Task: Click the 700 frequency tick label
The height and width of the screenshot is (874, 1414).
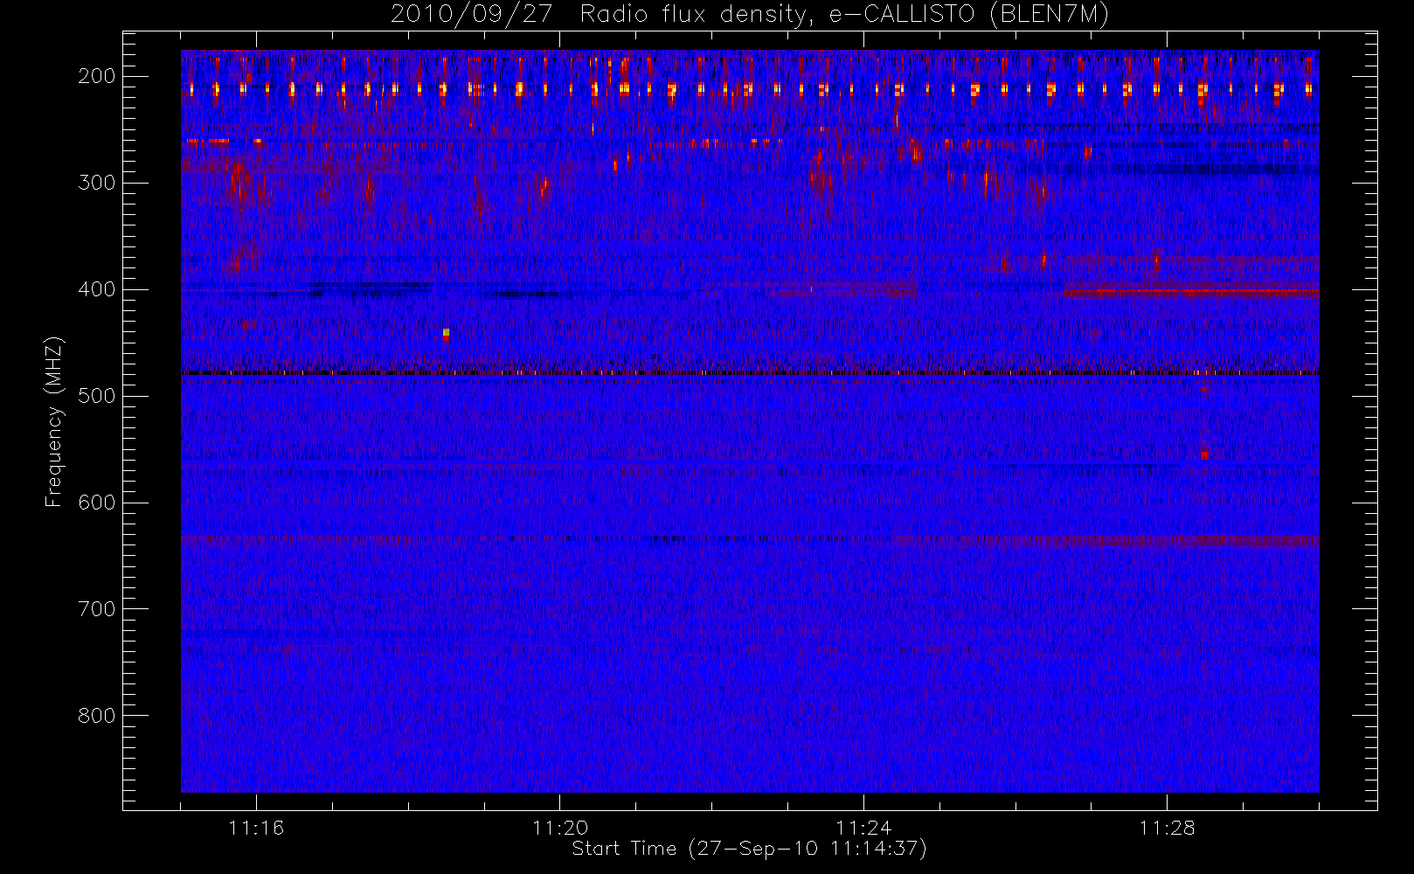Action: pos(96,609)
